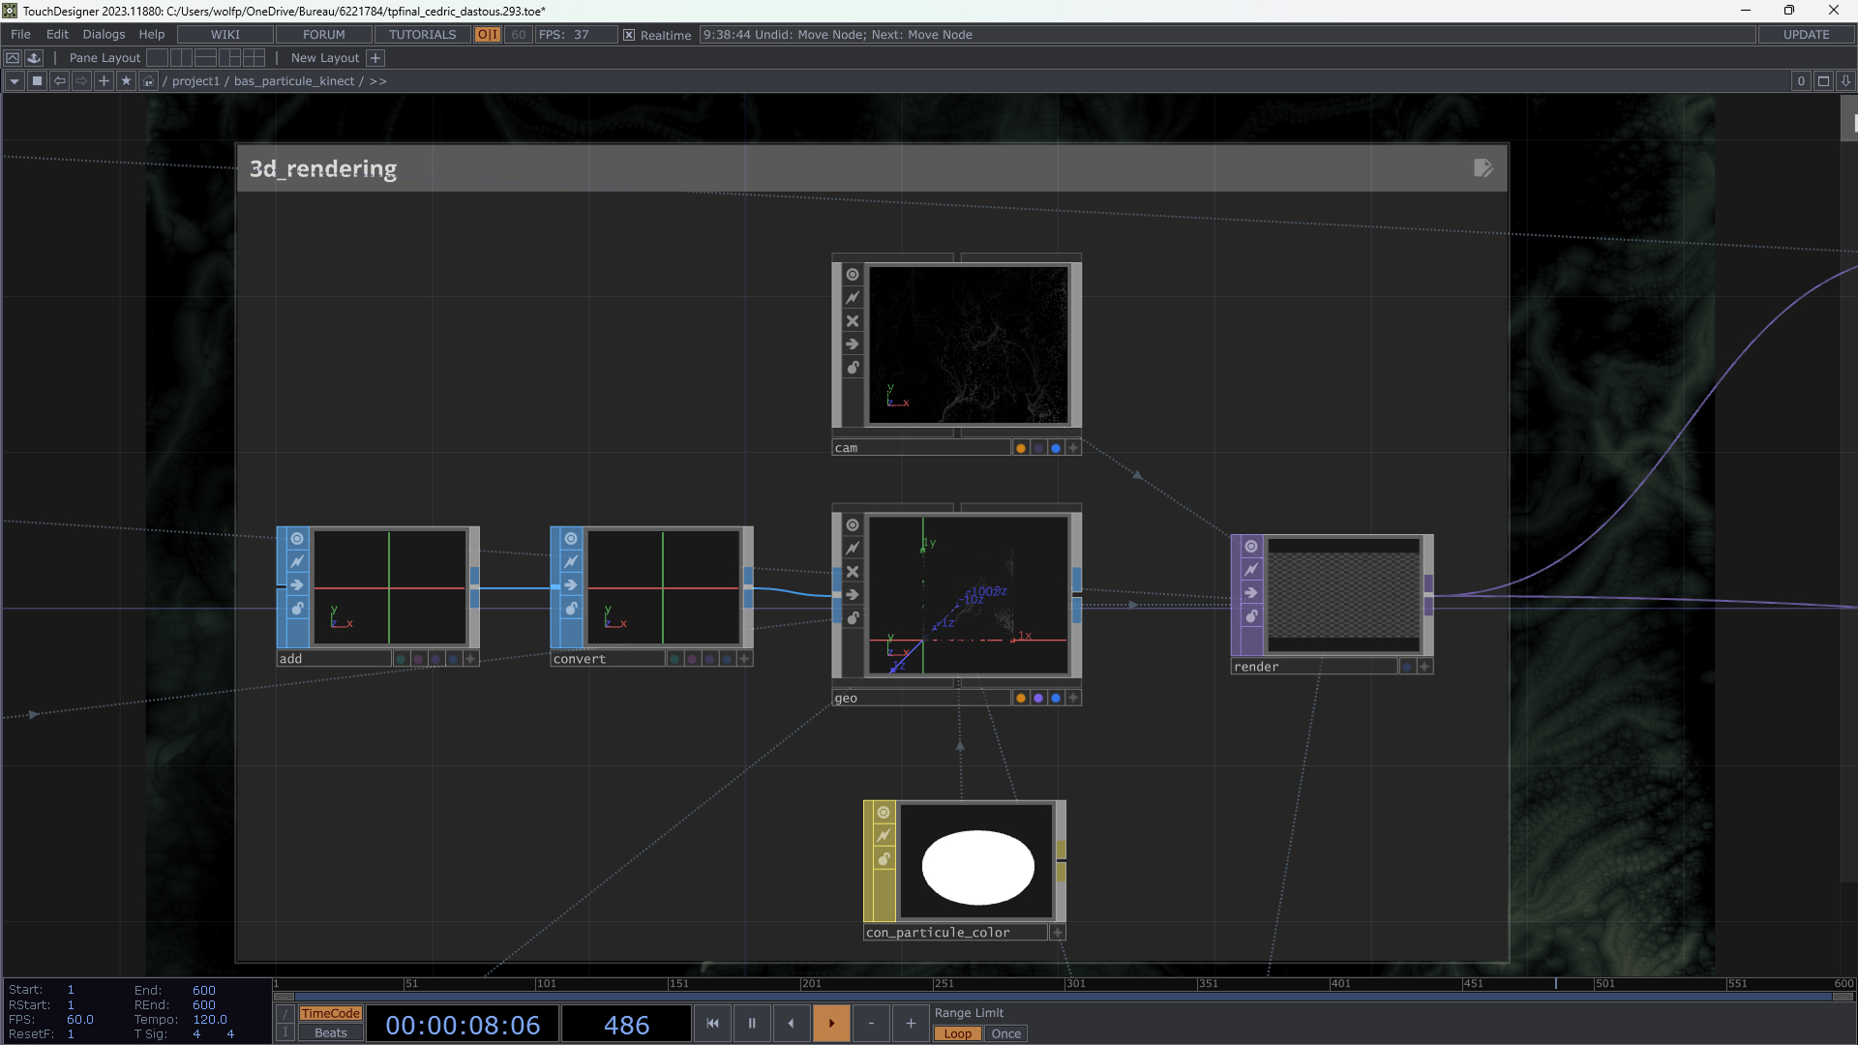Open the pane type dropdown arrow
Screen dimensions: 1858x1045
[14, 81]
